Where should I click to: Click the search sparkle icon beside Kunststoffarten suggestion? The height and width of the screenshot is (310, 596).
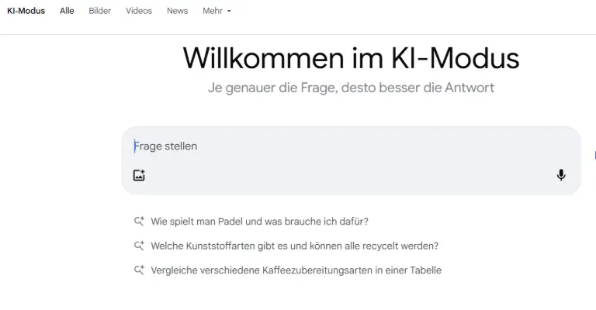[x=139, y=246]
